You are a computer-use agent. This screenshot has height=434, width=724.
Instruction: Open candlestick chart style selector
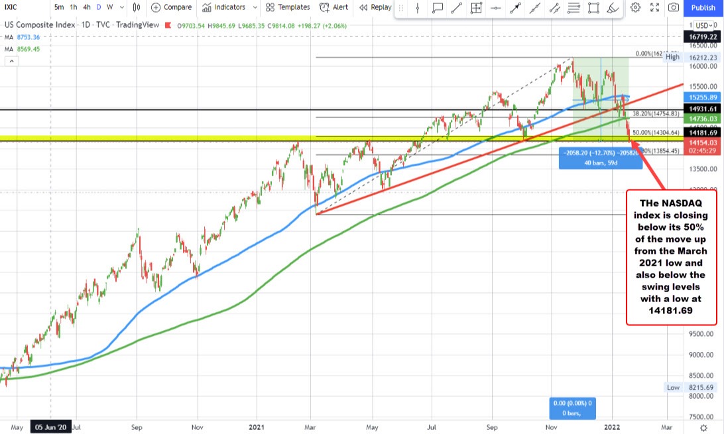coord(137,7)
